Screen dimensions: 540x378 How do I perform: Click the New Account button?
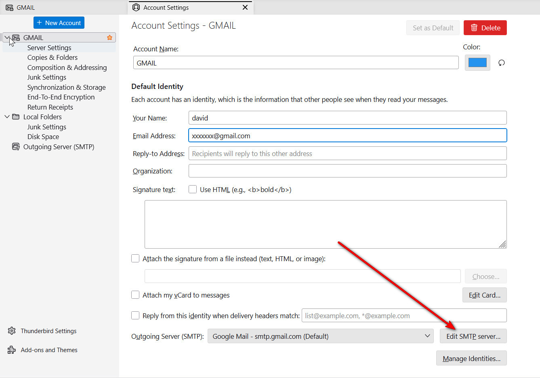click(59, 23)
